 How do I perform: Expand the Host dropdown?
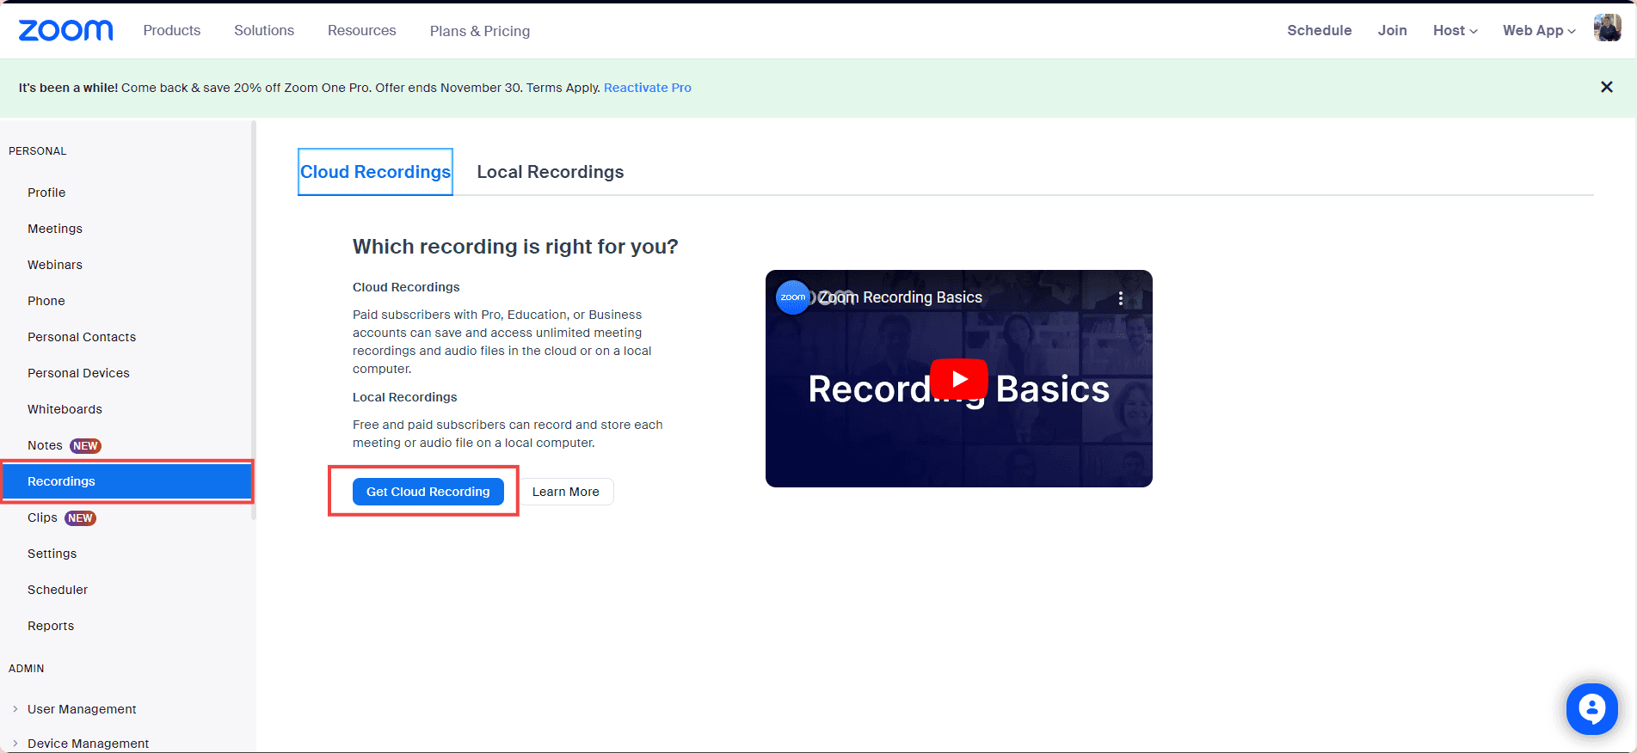pos(1455,30)
